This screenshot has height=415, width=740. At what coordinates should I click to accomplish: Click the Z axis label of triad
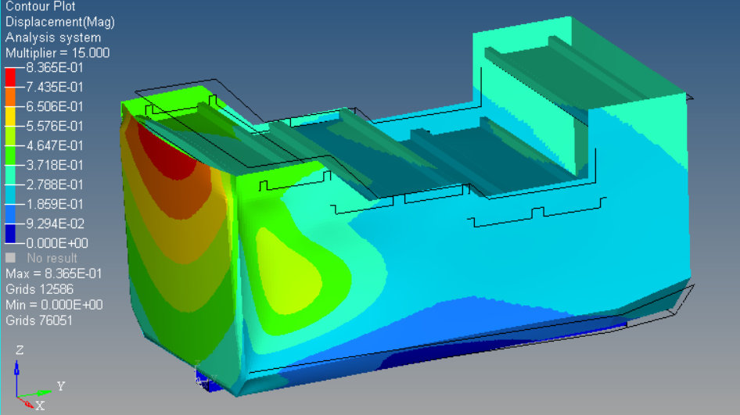[20, 350]
